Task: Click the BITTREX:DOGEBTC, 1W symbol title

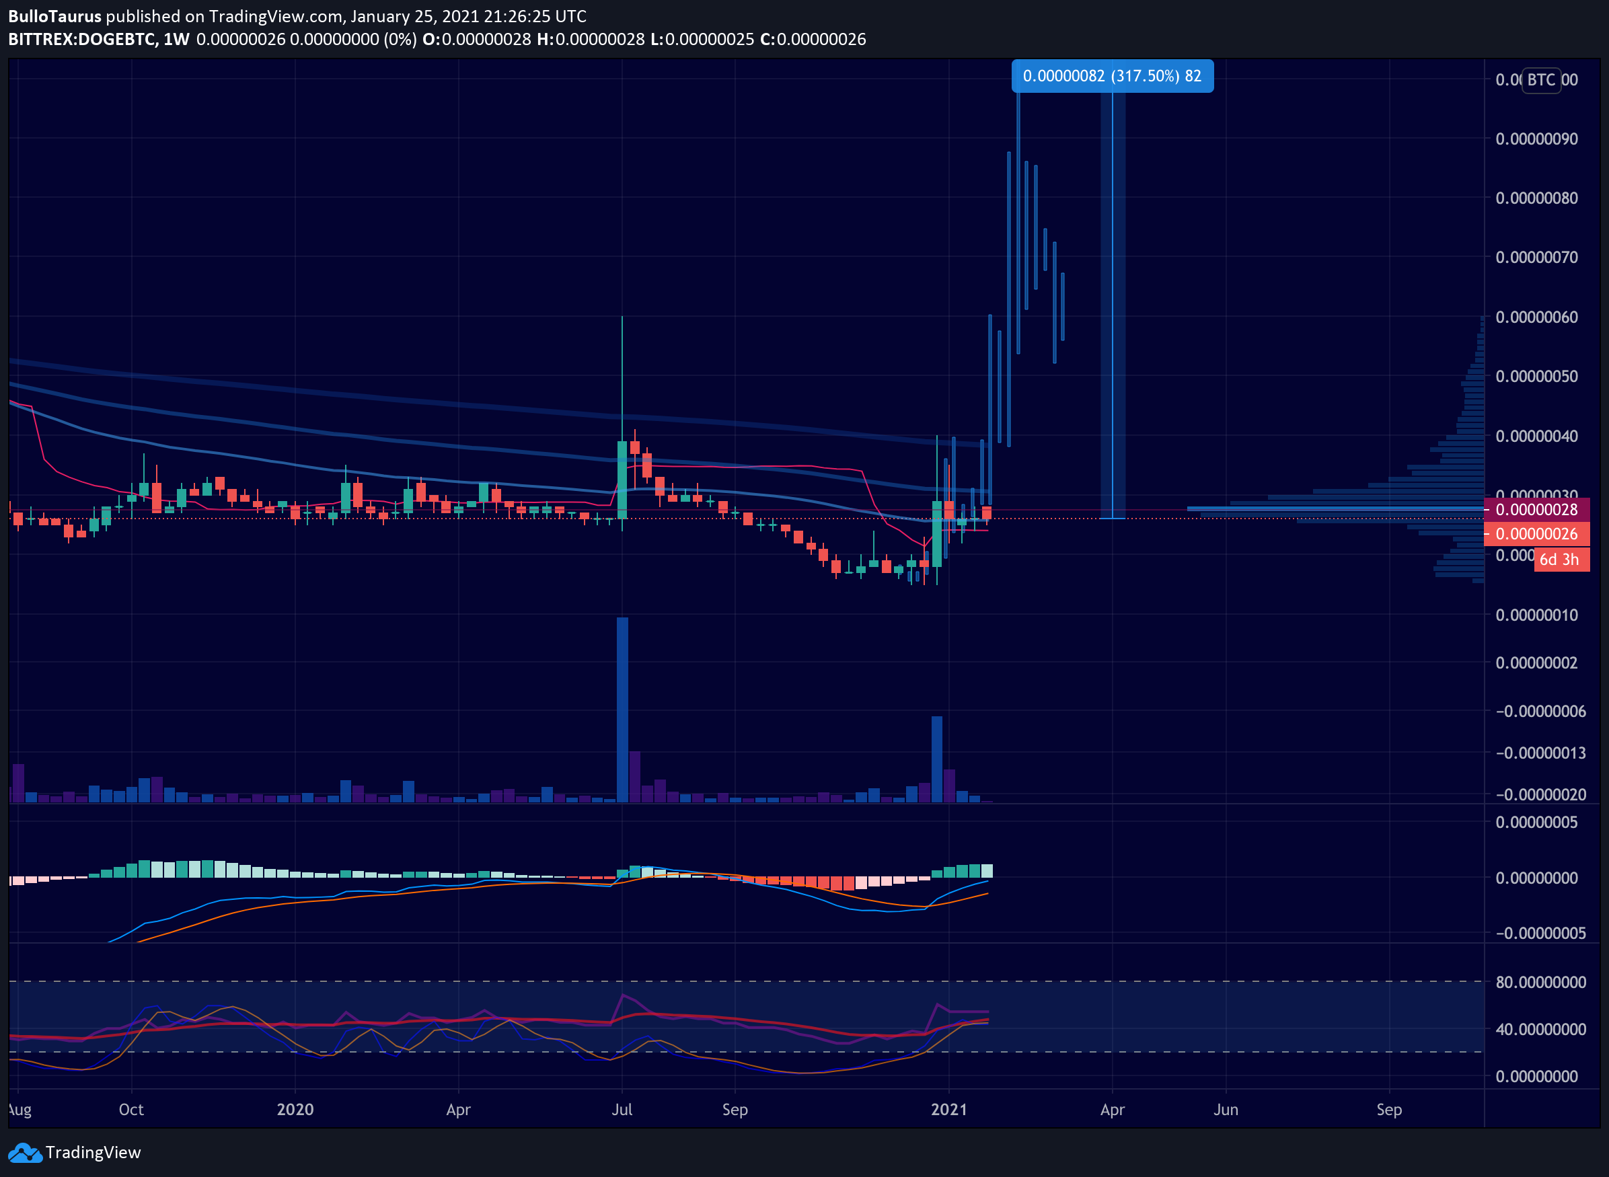Action: point(99,39)
